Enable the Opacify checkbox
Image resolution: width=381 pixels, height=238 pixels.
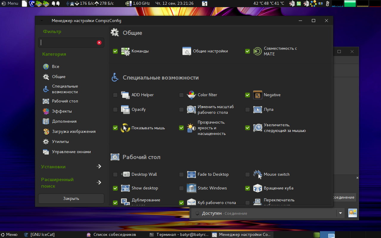[115, 110]
